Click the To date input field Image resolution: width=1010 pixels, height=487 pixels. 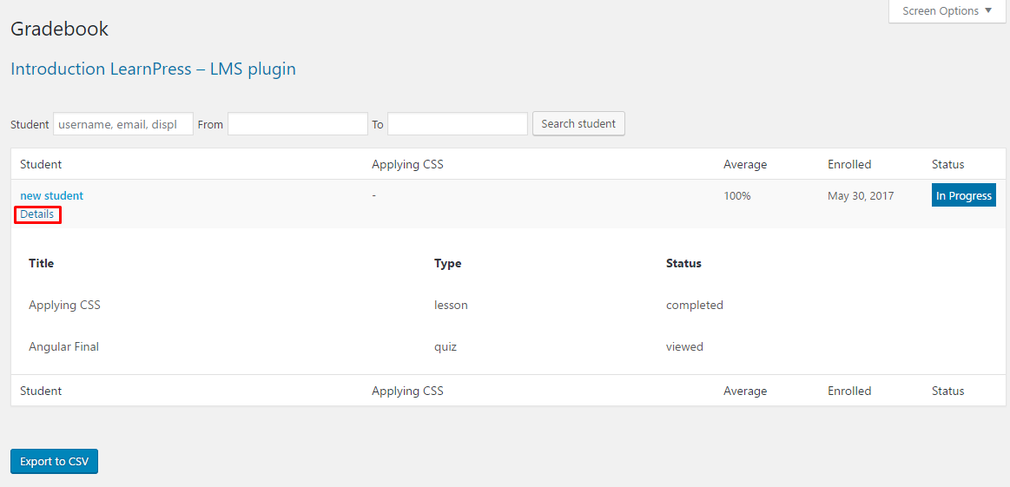point(458,124)
